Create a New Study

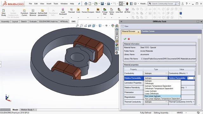3,12
